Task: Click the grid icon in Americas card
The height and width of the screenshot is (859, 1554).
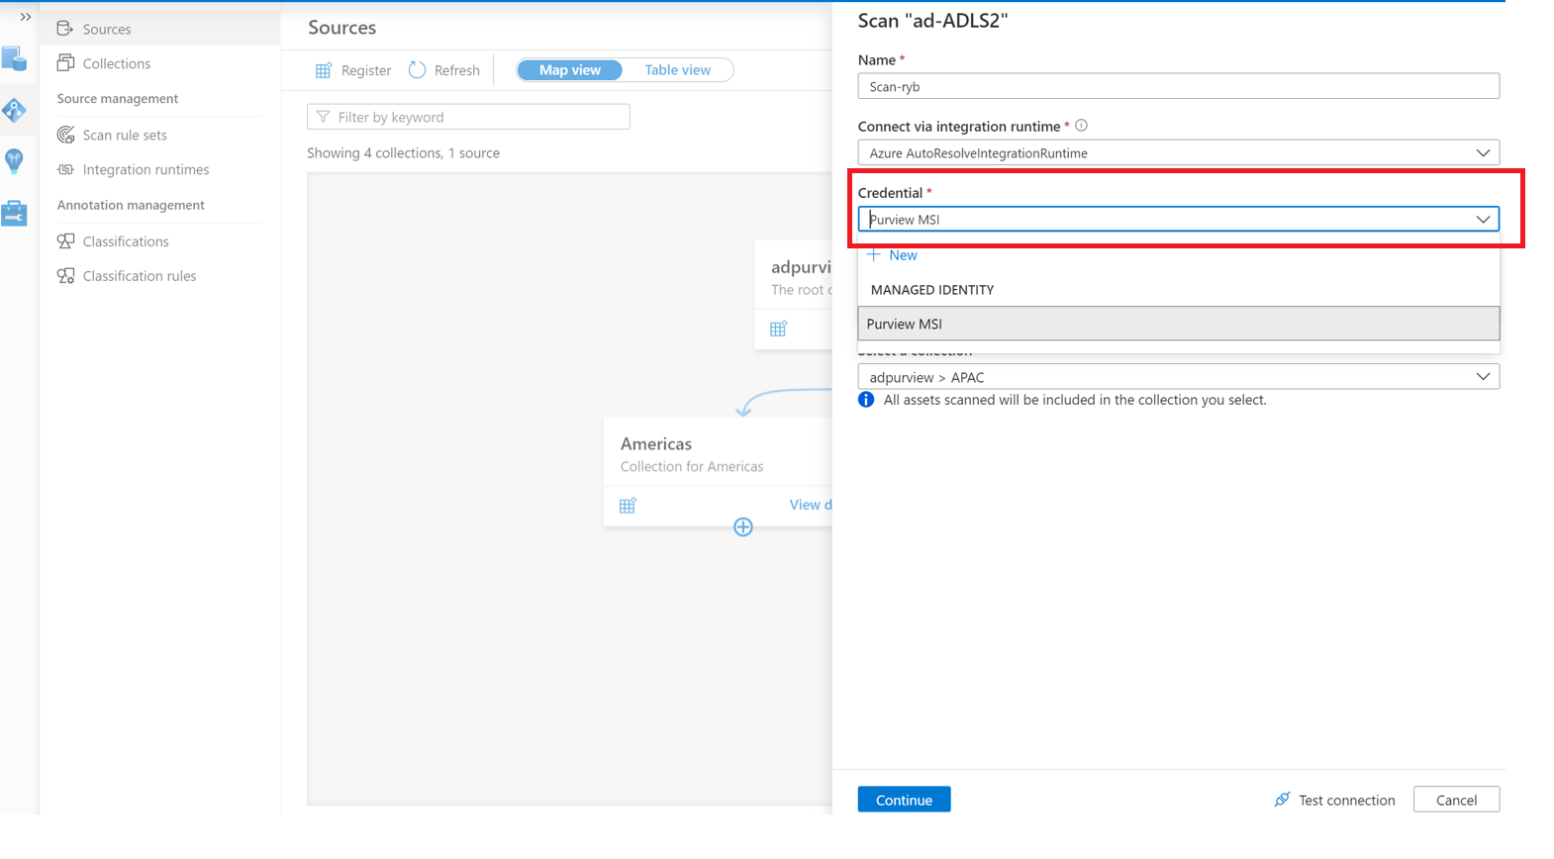Action: tap(628, 506)
